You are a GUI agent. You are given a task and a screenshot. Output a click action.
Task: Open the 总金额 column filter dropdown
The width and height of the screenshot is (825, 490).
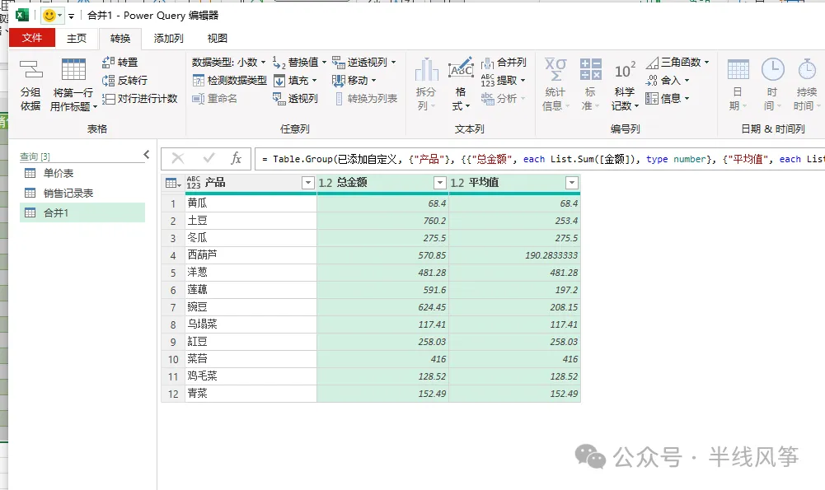[440, 183]
